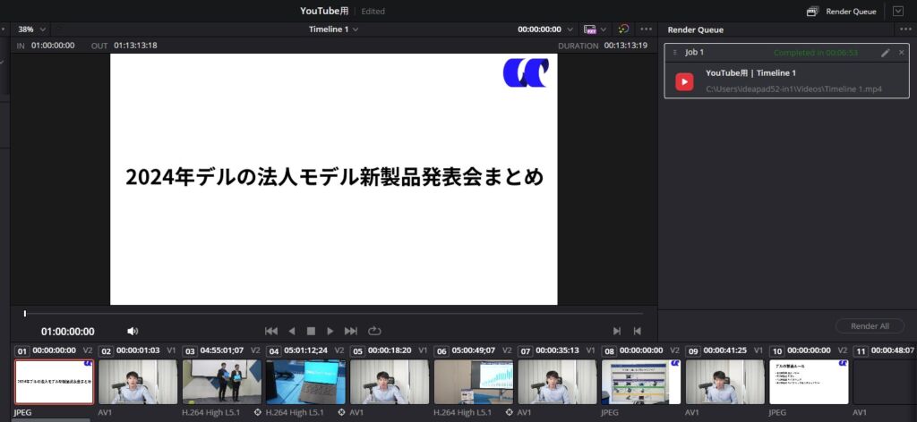This screenshot has height=422, width=917.
Task: Select clip 05 presenter thumbnail
Action: click(390, 382)
